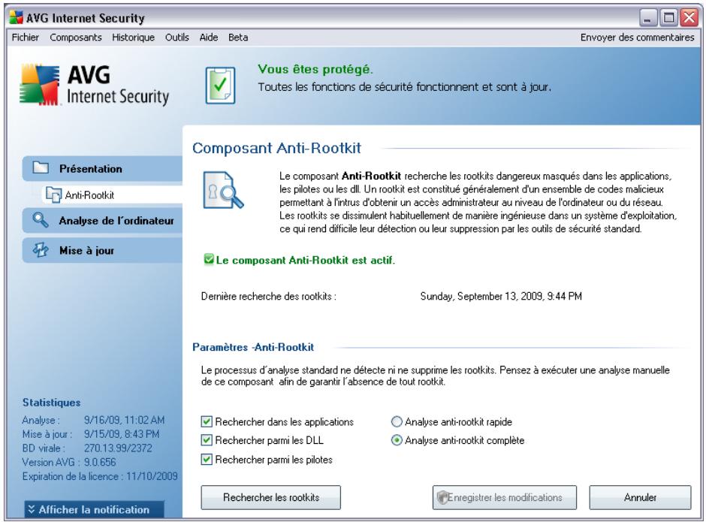Toggle Rechercher dans les applications checkbox
Viewport: 706px width, 522px height.
click(207, 421)
